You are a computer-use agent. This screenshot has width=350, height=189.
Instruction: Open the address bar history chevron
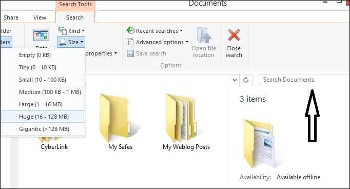(235, 80)
